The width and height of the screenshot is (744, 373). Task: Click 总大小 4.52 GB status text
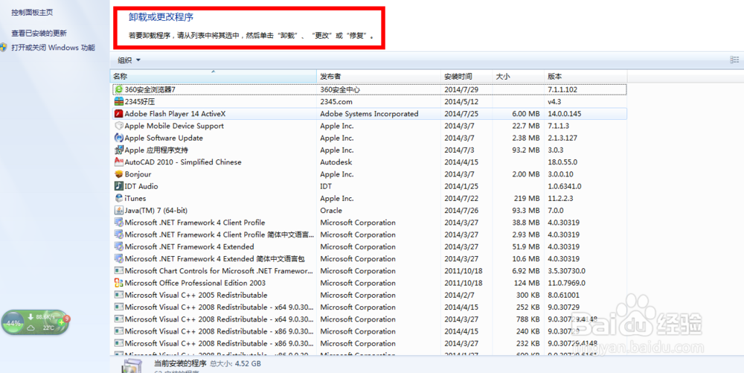235,364
